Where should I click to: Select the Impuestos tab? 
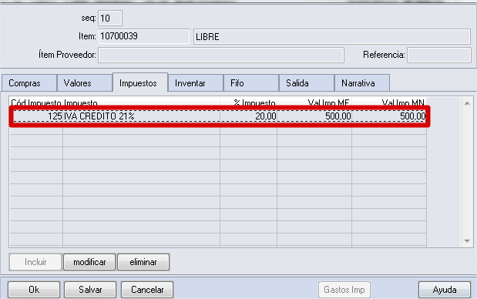[140, 82]
